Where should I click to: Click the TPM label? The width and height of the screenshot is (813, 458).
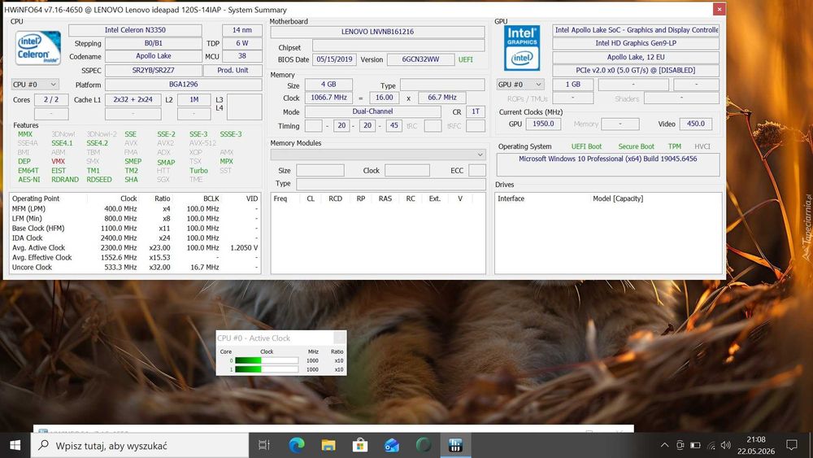(675, 146)
